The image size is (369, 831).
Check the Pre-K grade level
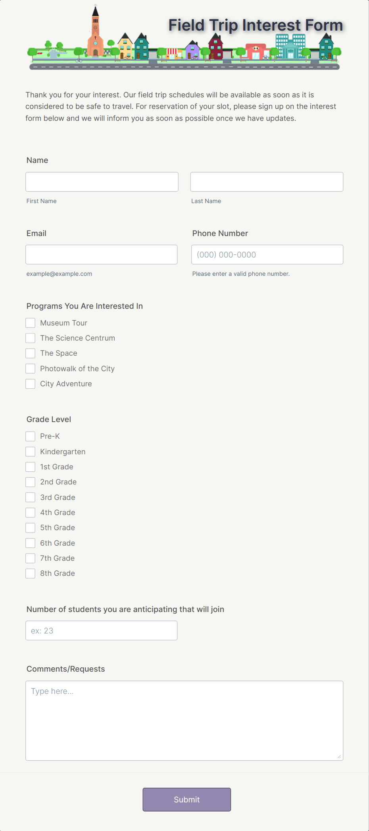[x=30, y=436]
